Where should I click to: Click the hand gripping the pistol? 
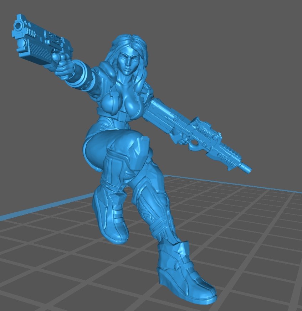point(64,68)
